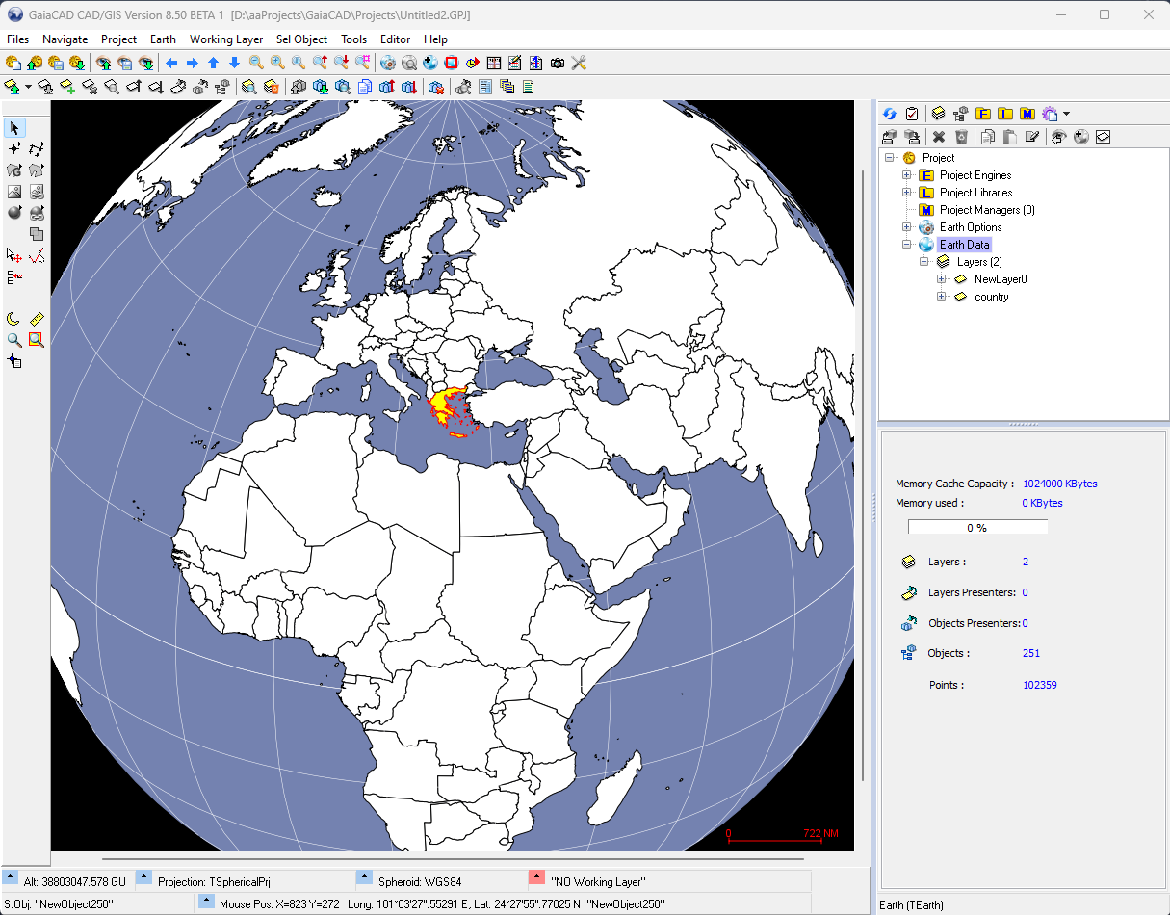Image resolution: width=1170 pixels, height=916 pixels.
Task: Click the zoom out magnifier in toolbar
Action: (x=256, y=64)
